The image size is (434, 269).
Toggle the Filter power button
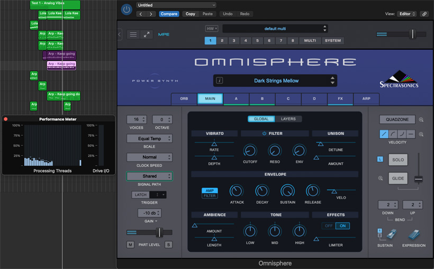[264, 133]
